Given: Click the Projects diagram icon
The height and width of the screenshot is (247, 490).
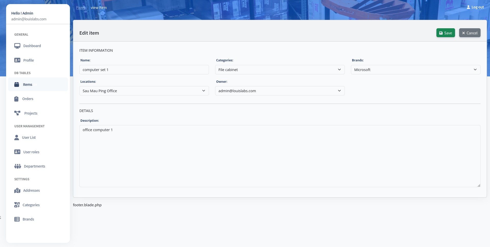Looking at the screenshot, I should [17, 113].
